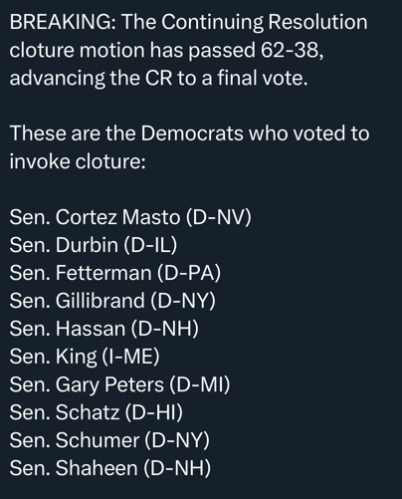Select Sen. Cortez Masto (D-NV) line
The image size is (402, 499).
tap(130, 217)
